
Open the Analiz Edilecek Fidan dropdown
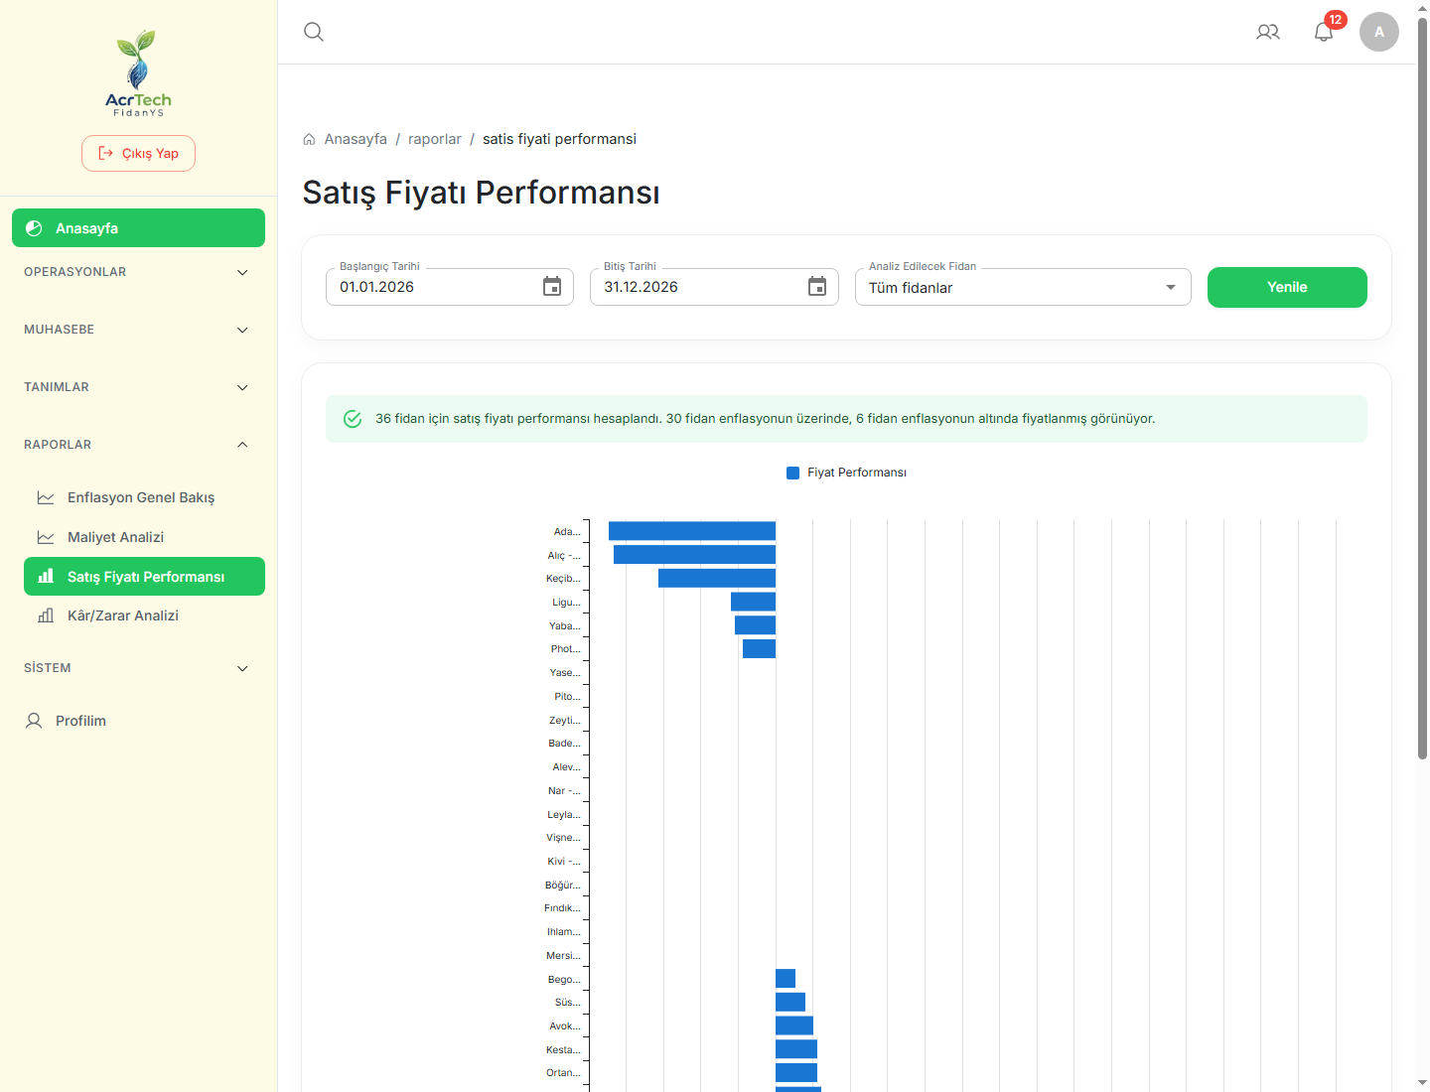coord(1023,287)
